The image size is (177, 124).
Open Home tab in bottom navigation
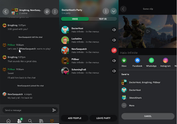8,121
